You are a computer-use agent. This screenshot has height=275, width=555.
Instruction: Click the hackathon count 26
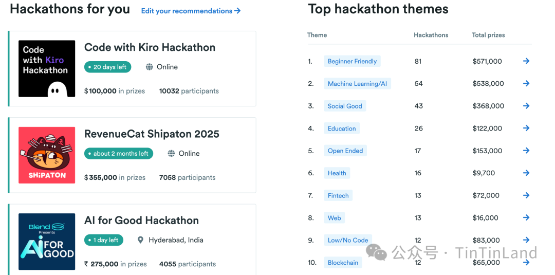pos(419,128)
